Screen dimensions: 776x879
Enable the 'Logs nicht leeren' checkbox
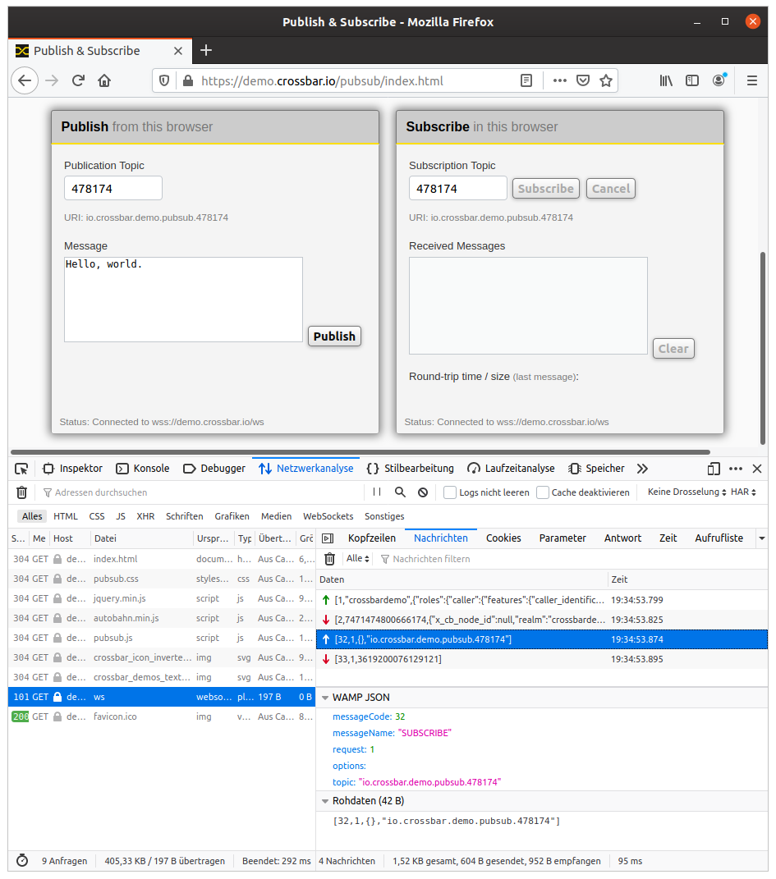point(449,492)
